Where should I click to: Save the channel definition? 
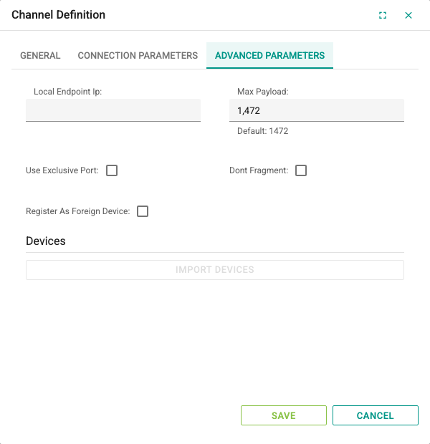[x=284, y=415]
